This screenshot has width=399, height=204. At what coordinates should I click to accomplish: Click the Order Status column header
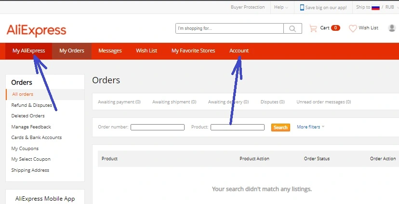point(317,158)
